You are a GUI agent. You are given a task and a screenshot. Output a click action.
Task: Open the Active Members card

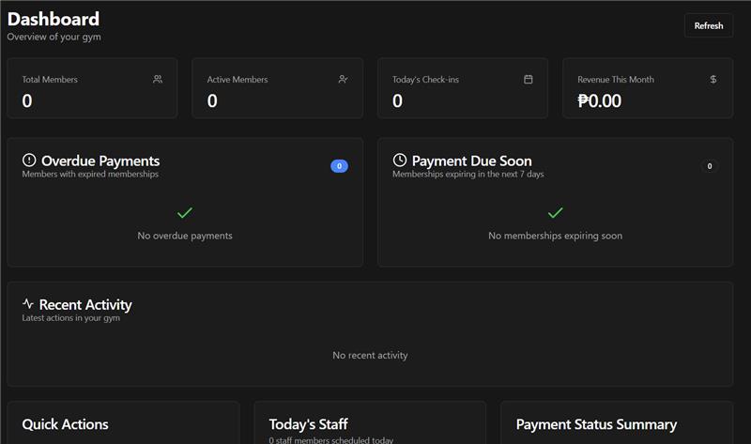click(x=277, y=89)
